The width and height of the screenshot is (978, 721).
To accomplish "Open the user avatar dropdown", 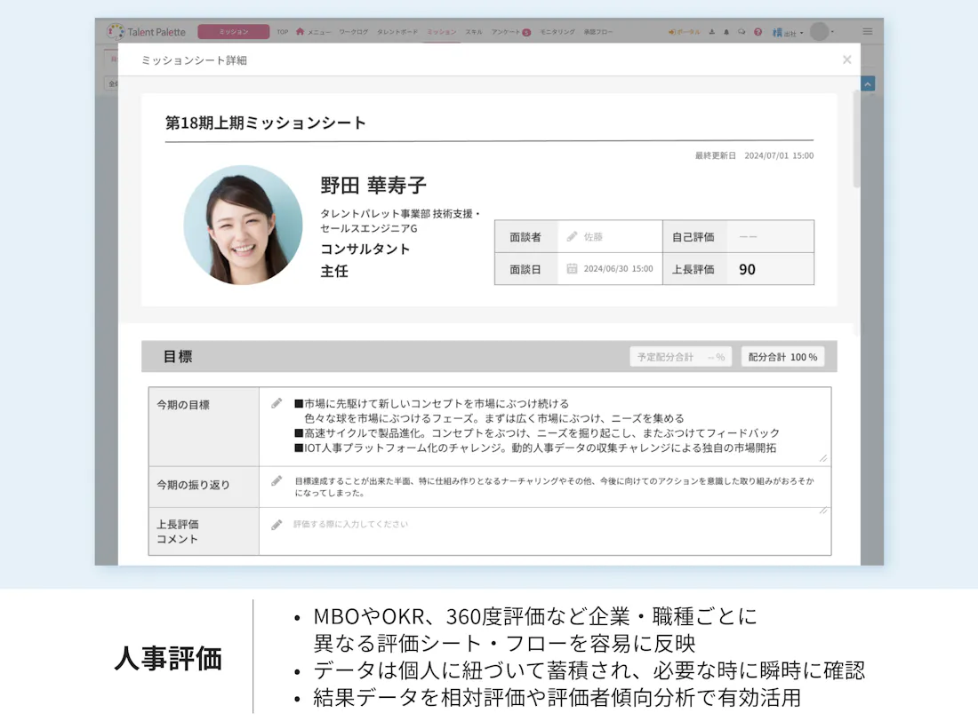I will [822, 31].
